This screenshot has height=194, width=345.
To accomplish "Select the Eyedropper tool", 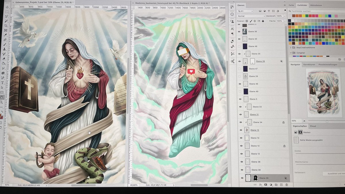I will click(5, 35).
